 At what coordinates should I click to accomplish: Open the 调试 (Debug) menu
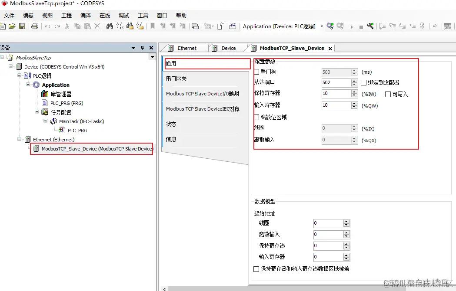tap(124, 15)
